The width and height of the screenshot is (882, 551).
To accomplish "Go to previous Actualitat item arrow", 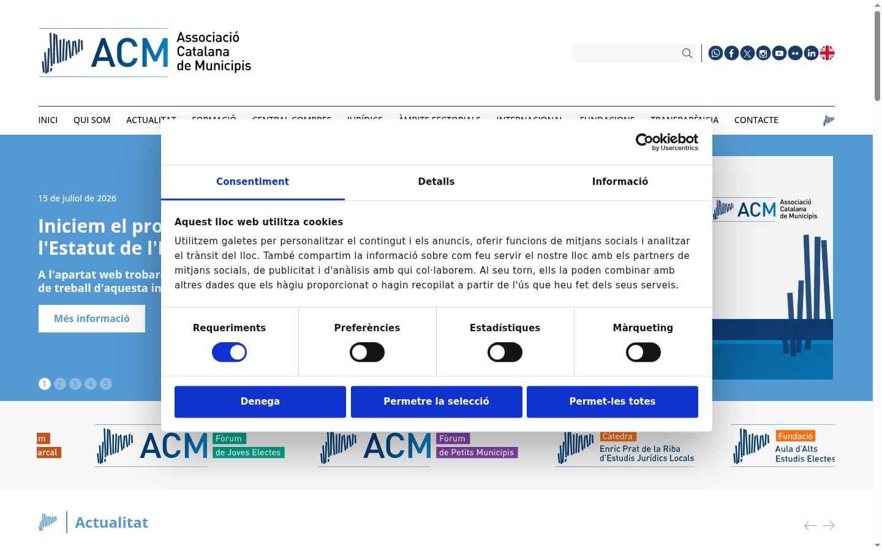I will [x=810, y=525].
